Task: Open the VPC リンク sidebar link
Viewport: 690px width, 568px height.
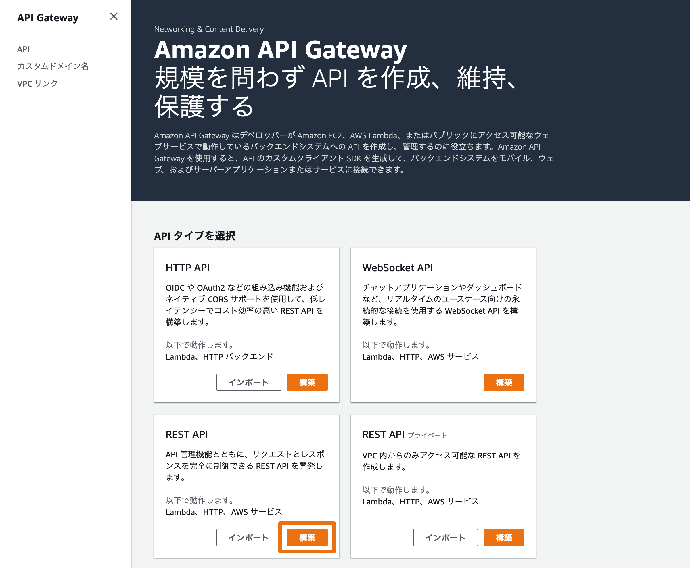Action: [x=37, y=83]
